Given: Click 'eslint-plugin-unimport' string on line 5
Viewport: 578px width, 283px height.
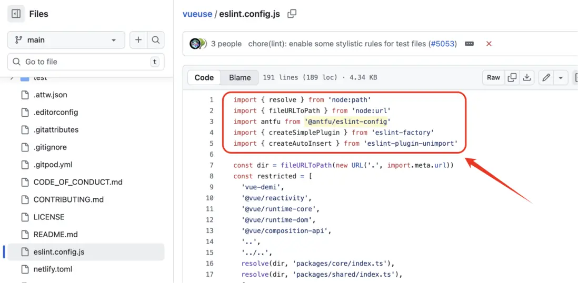Looking at the screenshot, I should pyautogui.click(x=410, y=144).
